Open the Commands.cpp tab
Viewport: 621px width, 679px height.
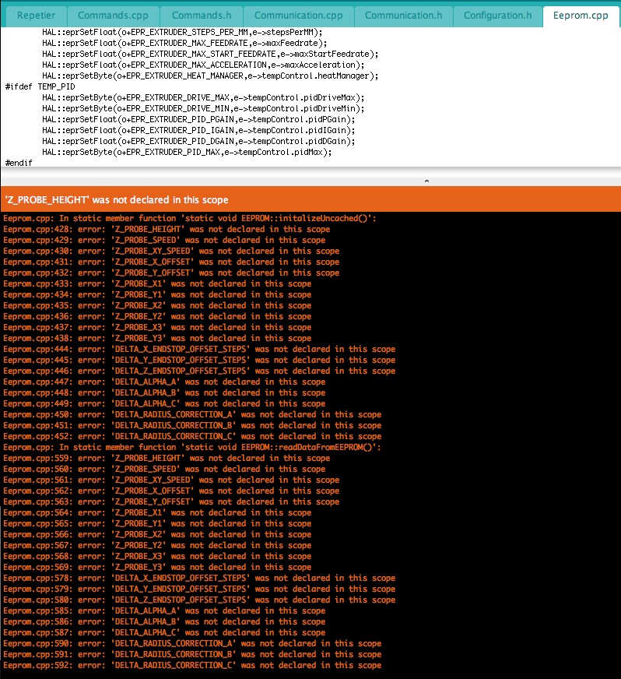(114, 16)
